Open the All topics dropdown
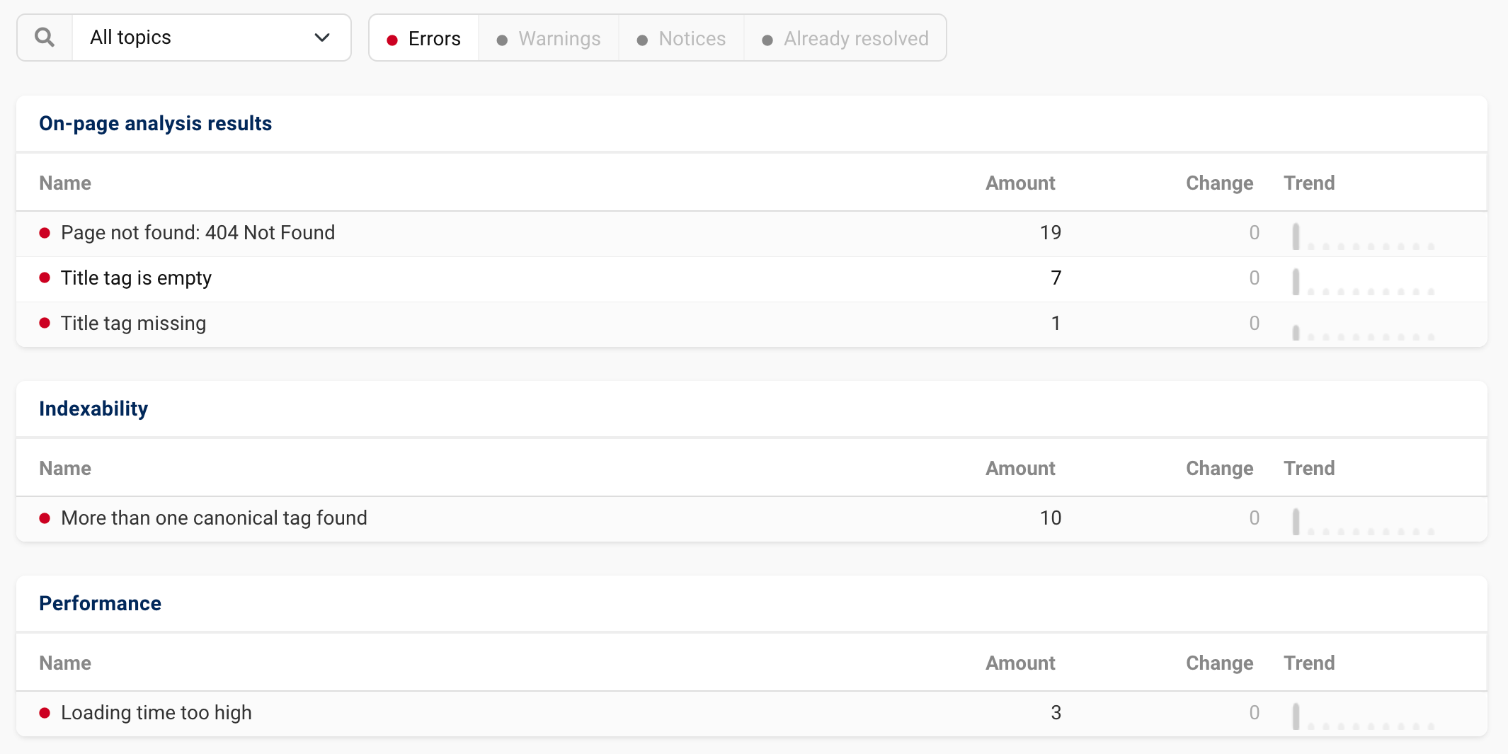The width and height of the screenshot is (1508, 754). pyautogui.click(x=212, y=38)
